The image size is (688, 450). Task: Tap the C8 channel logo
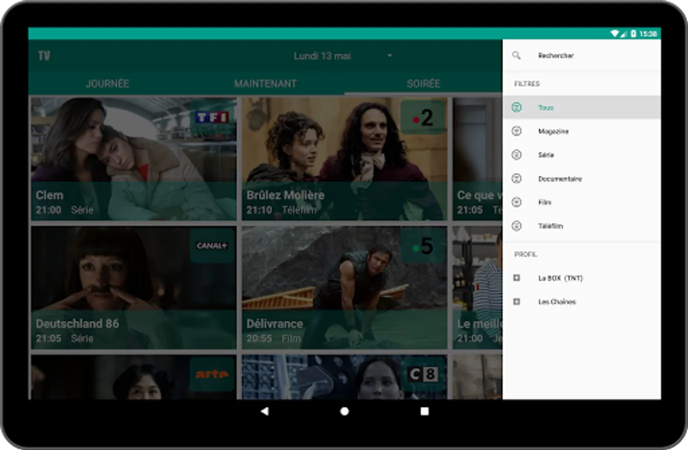pos(423,374)
